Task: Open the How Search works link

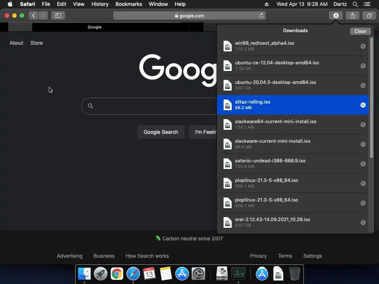Action: (x=147, y=256)
